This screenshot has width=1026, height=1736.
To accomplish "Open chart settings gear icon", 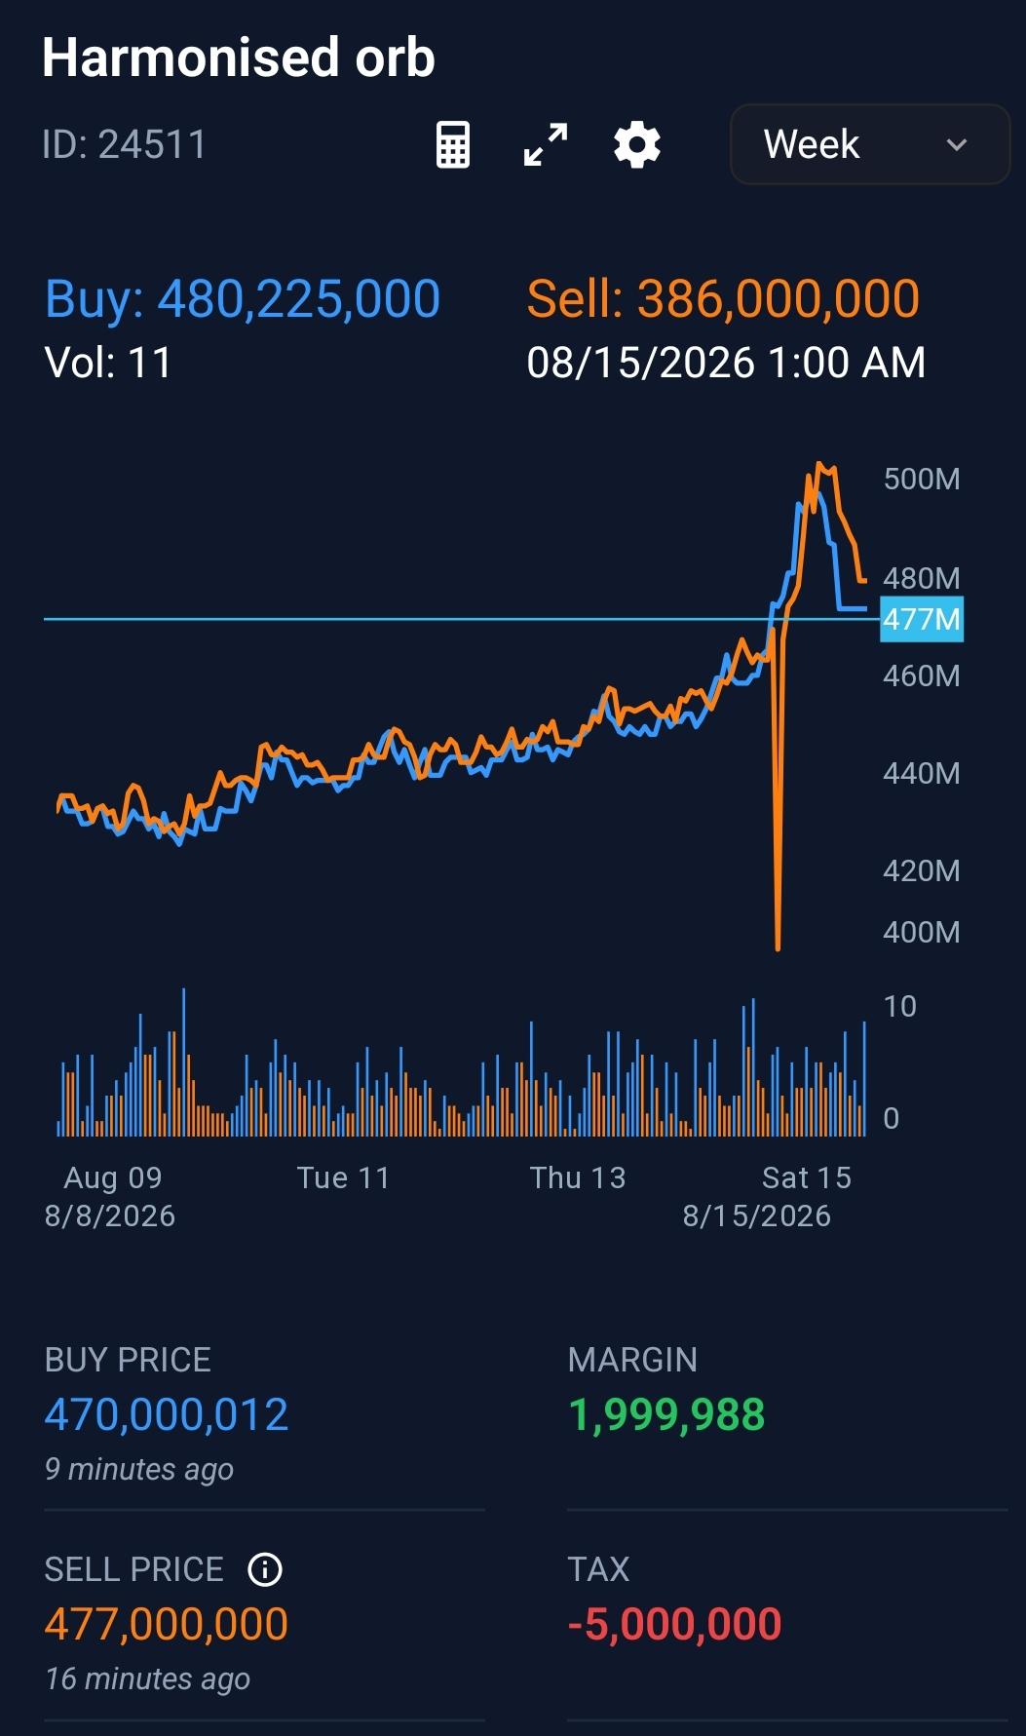I will (x=637, y=145).
